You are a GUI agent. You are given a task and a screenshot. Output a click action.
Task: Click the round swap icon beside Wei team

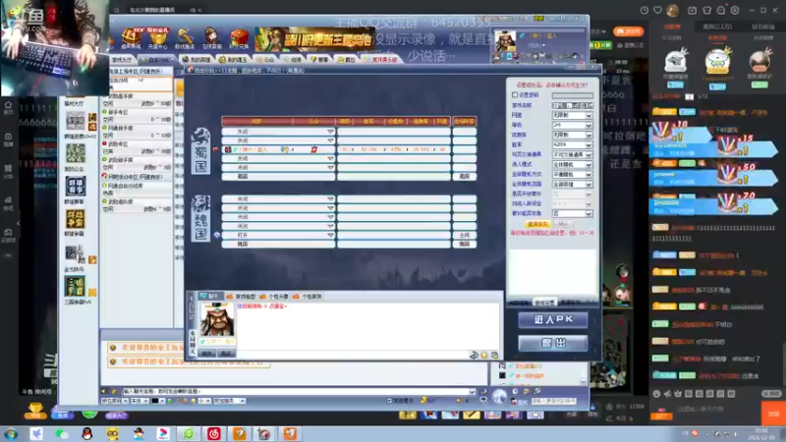pyautogui.click(x=216, y=235)
